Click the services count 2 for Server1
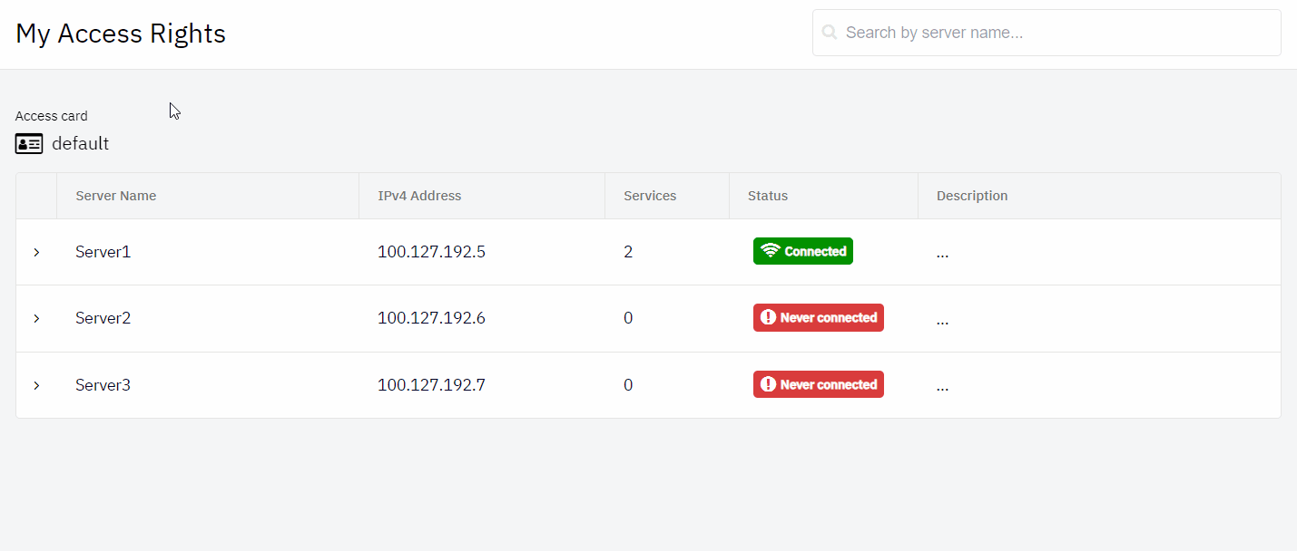This screenshot has height=551, width=1297. pyautogui.click(x=628, y=252)
